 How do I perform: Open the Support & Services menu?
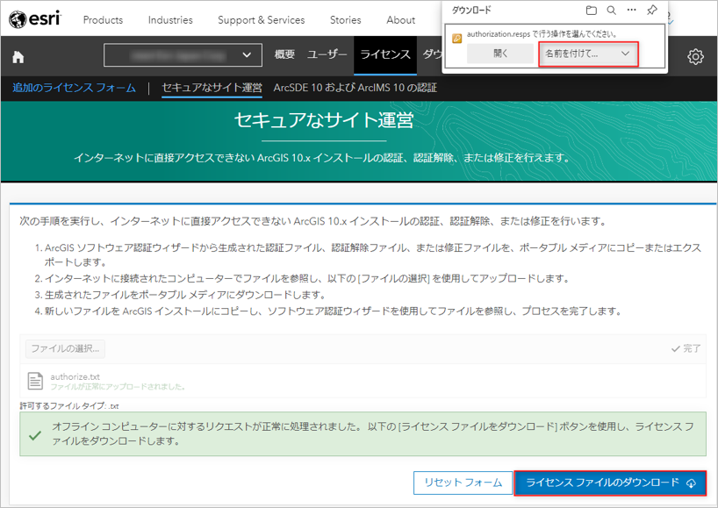point(261,20)
